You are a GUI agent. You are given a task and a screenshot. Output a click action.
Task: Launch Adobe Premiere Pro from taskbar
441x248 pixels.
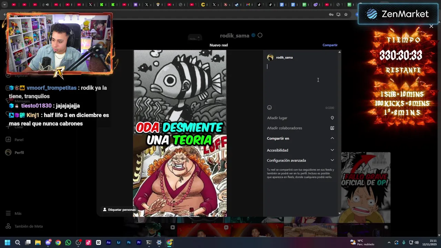click(139, 242)
